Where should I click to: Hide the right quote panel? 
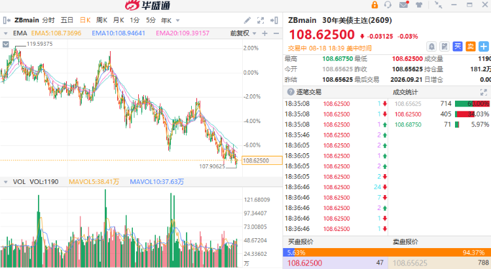(274, 20)
